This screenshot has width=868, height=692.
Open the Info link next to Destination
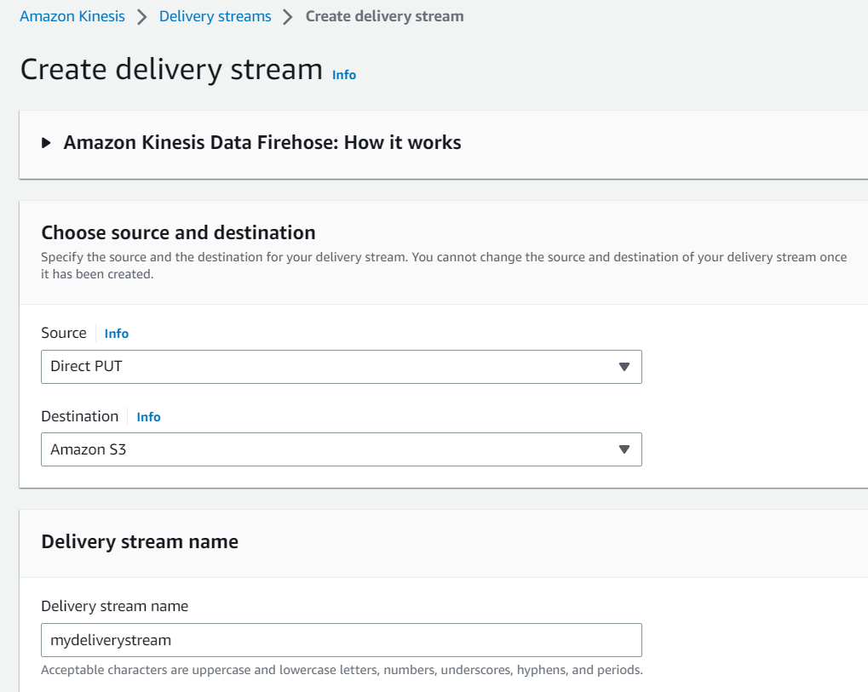coord(148,417)
